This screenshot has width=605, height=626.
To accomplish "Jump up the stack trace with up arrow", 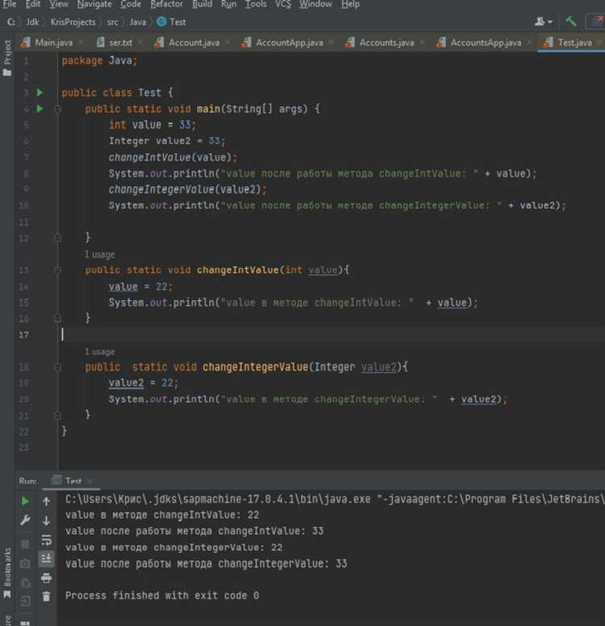I will [x=46, y=502].
